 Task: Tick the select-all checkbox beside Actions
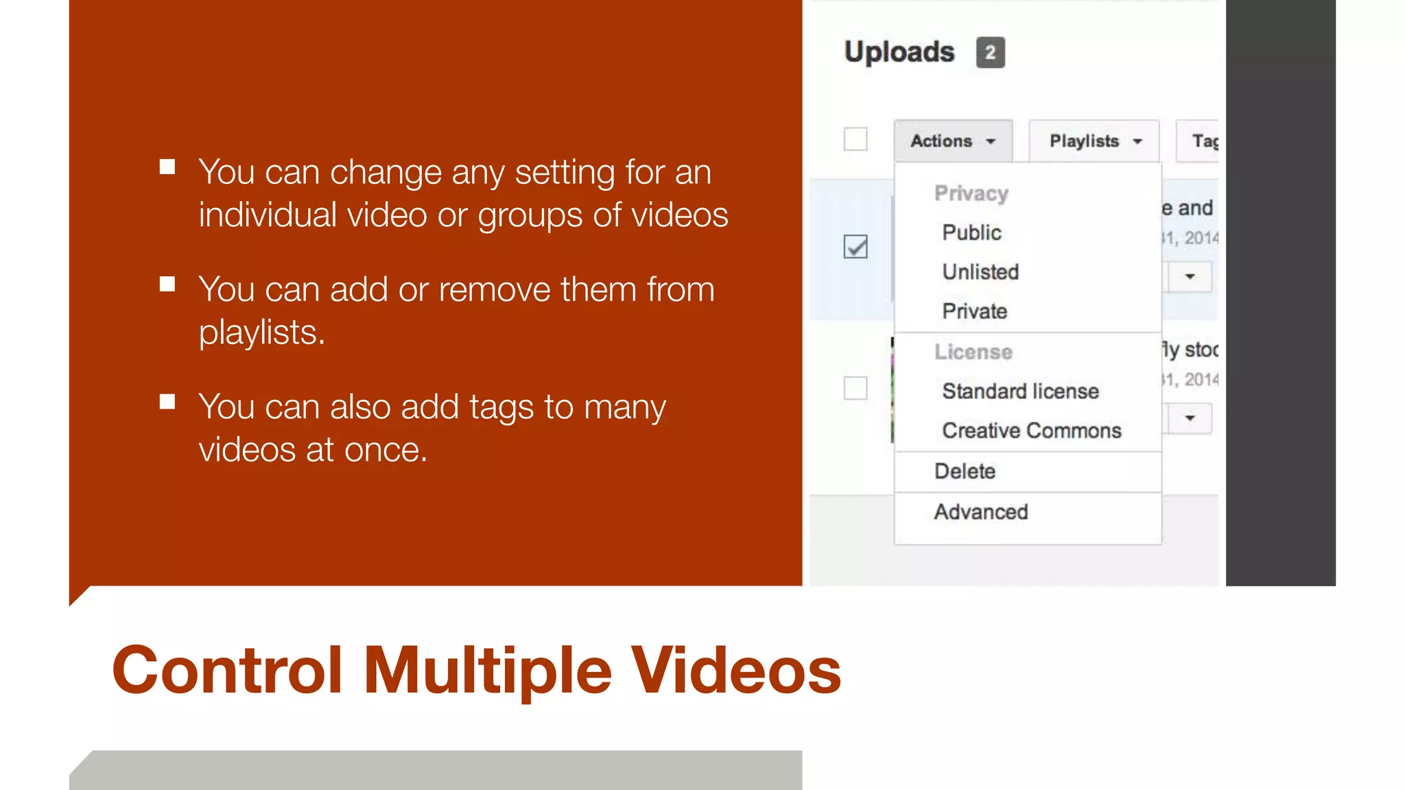(x=855, y=139)
